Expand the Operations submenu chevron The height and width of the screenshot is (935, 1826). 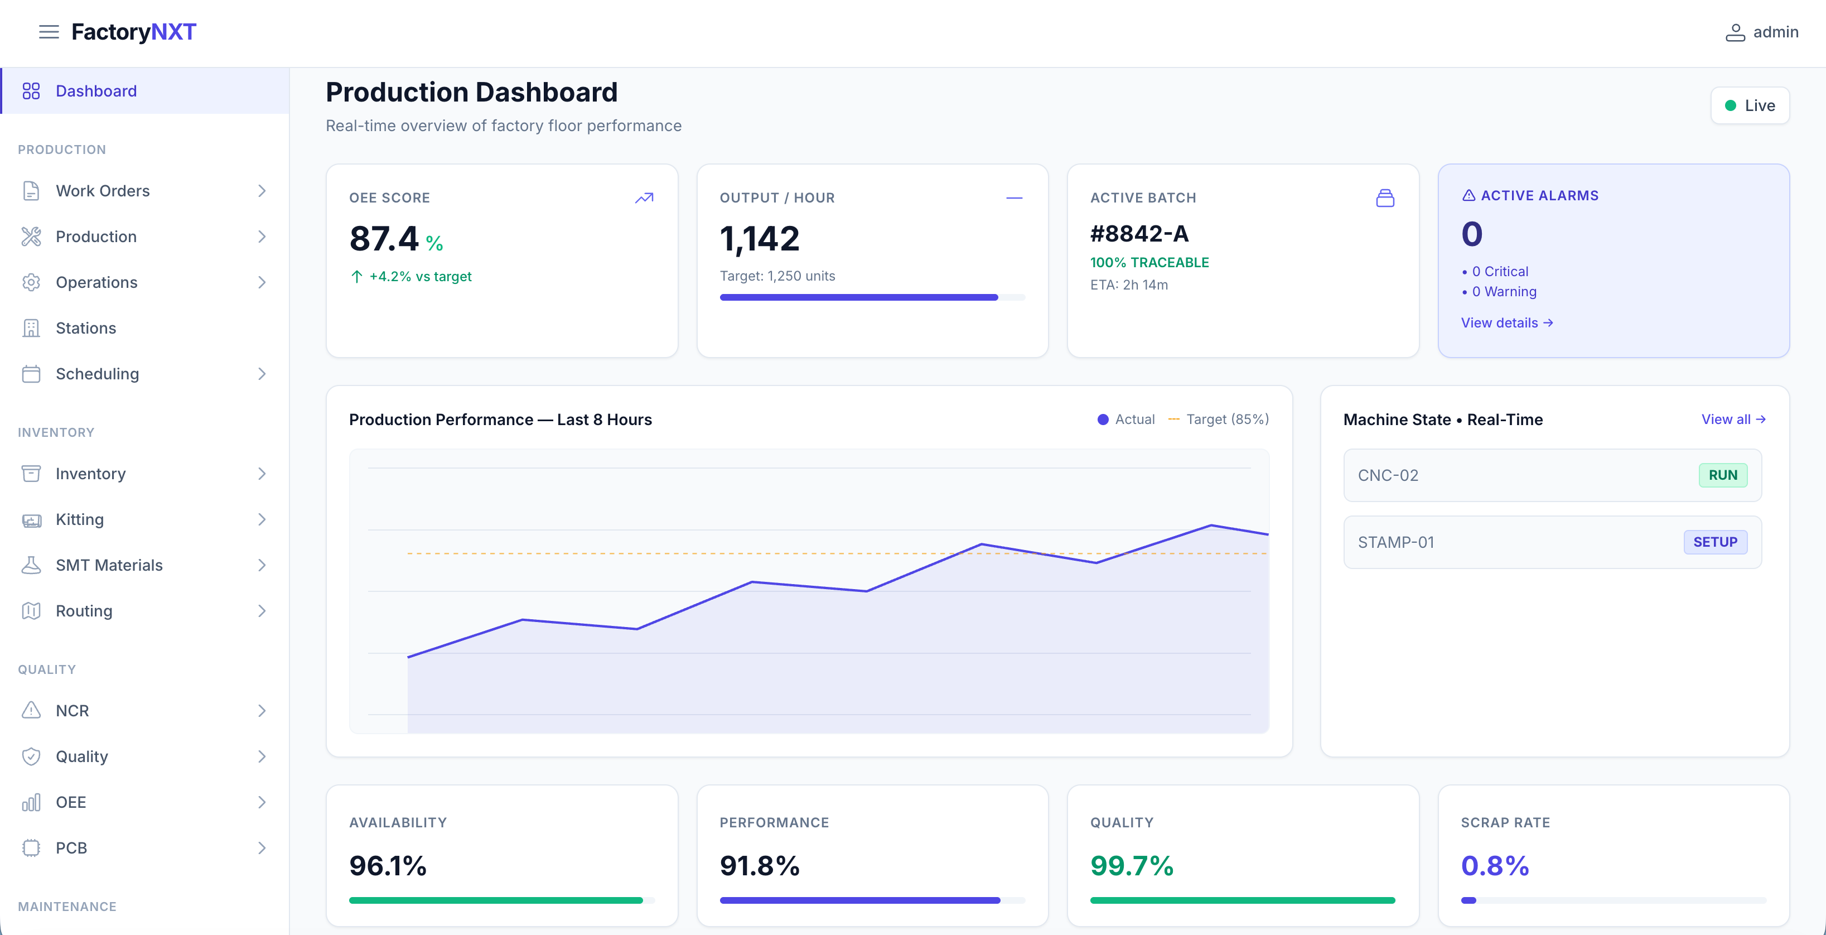262,282
